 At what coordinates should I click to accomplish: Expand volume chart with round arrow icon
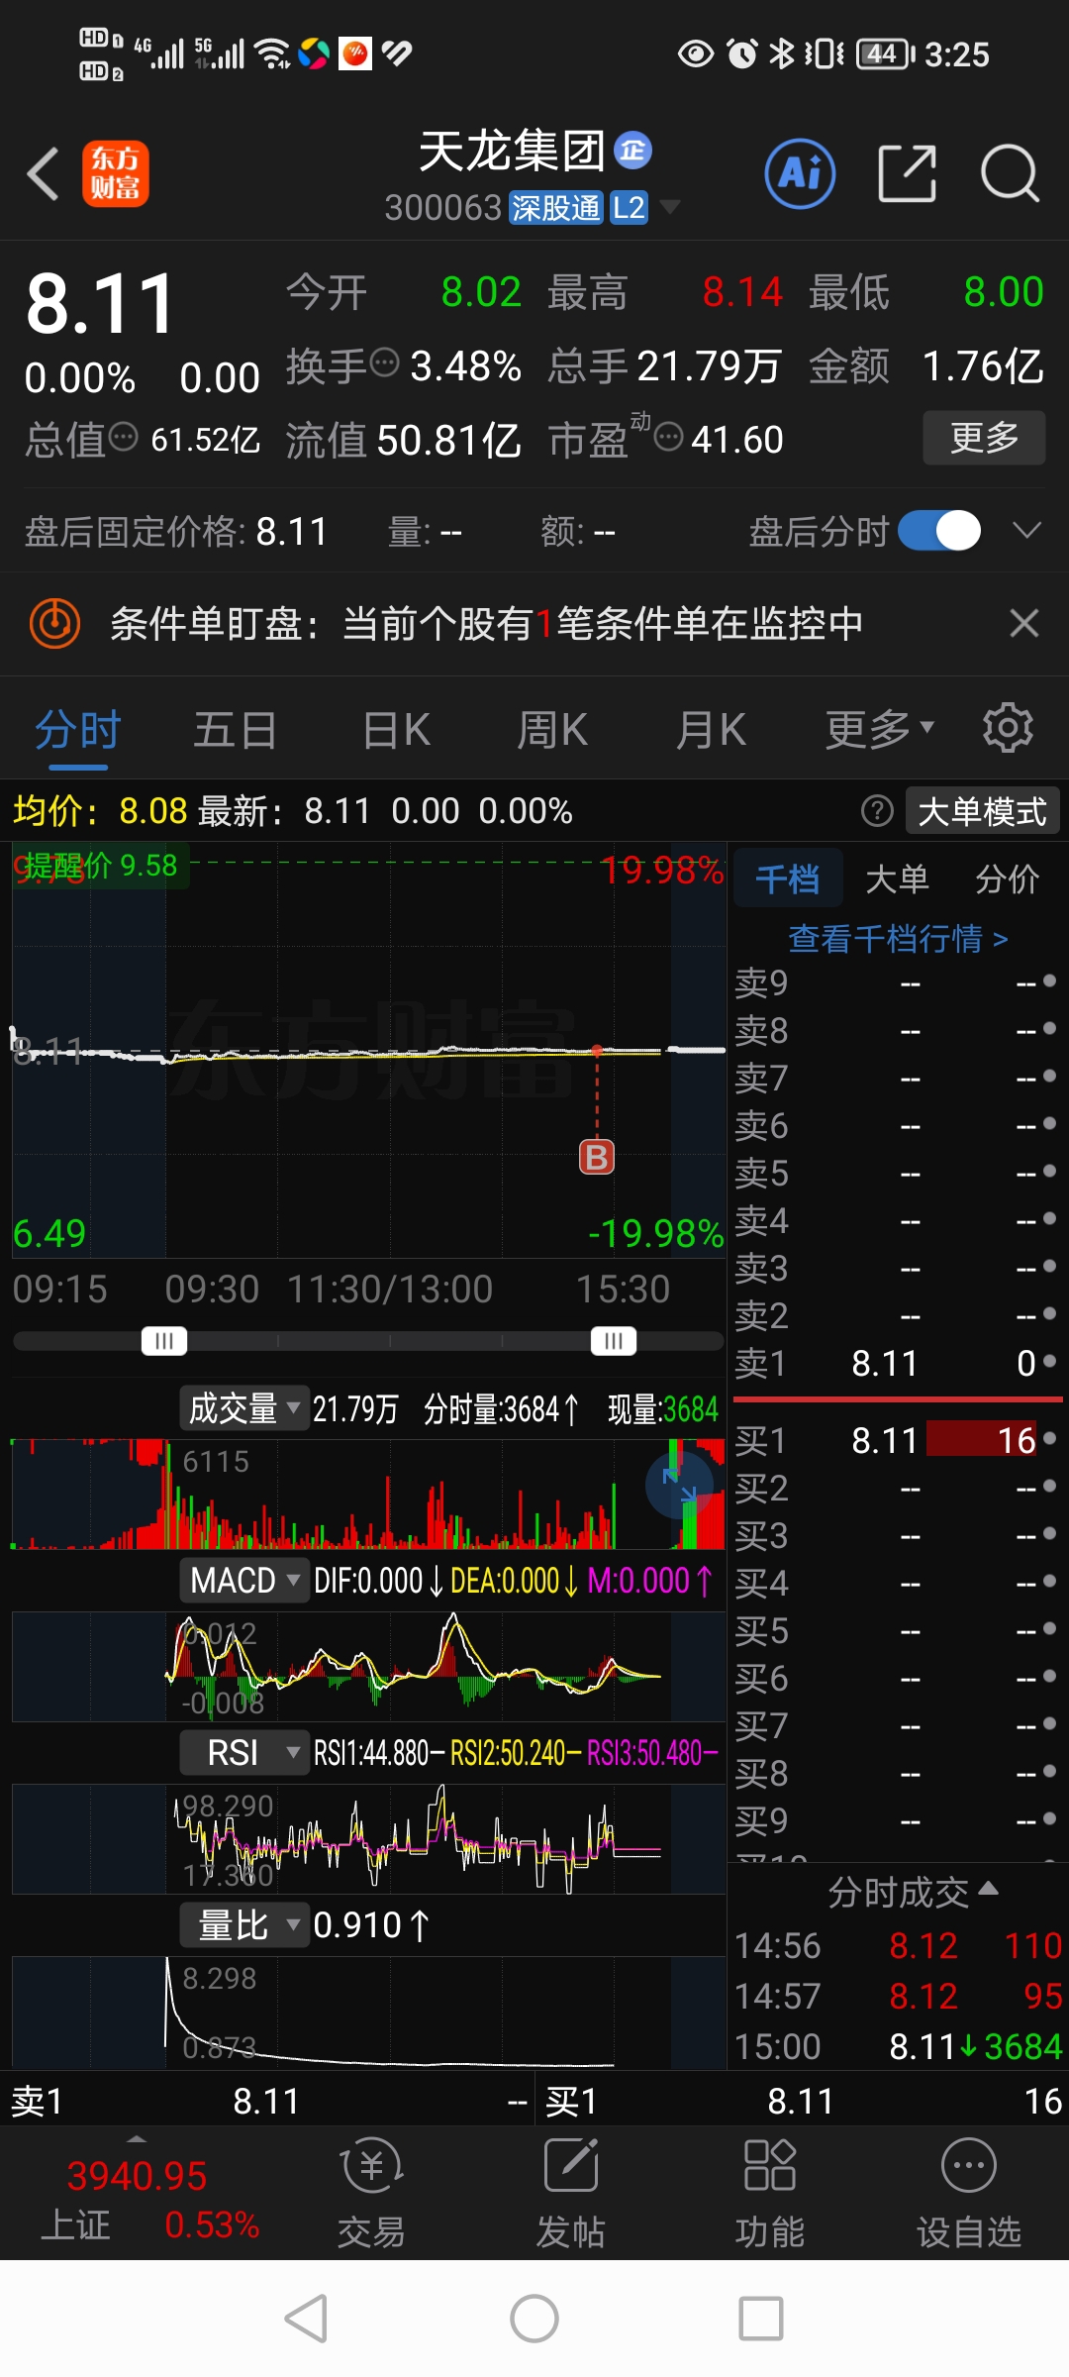coord(679,1485)
